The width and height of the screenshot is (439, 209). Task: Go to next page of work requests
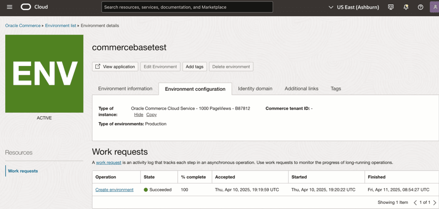pyautogui.click(x=434, y=202)
